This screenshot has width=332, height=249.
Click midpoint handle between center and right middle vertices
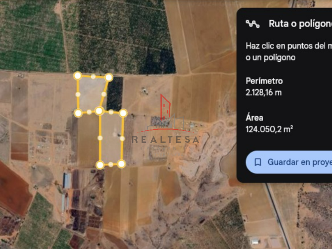point(111,112)
